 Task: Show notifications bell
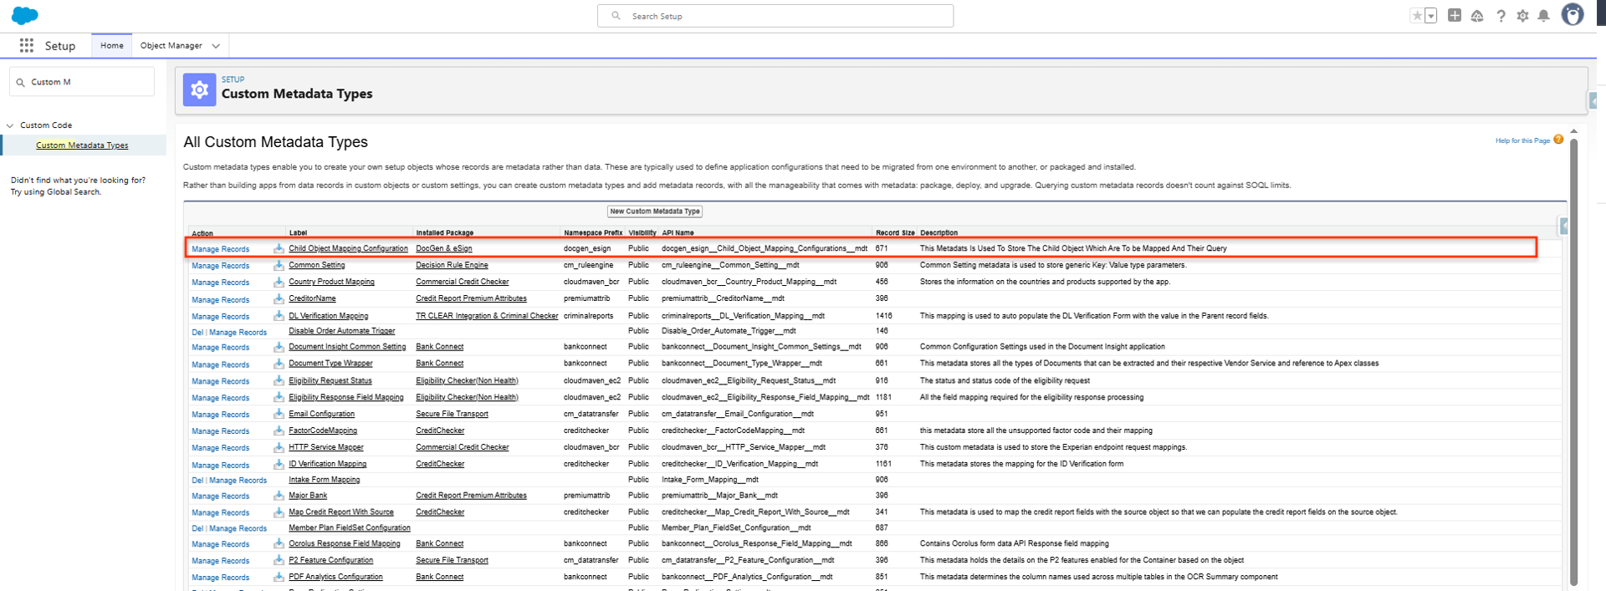[1544, 16]
